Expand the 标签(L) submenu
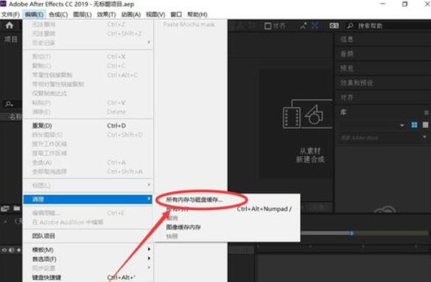 click(88, 186)
